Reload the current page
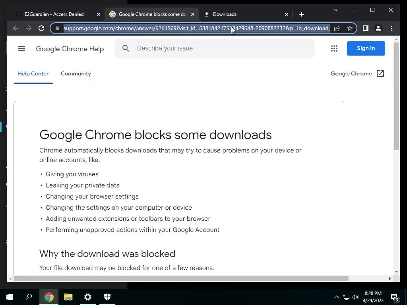The width and height of the screenshot is (407, 305). pyautogui.click(x=41, y=28)
